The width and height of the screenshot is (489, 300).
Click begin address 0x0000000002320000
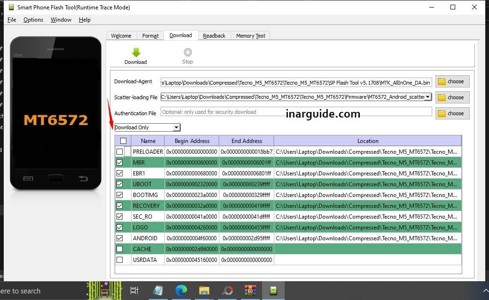[x=192, y=184]
